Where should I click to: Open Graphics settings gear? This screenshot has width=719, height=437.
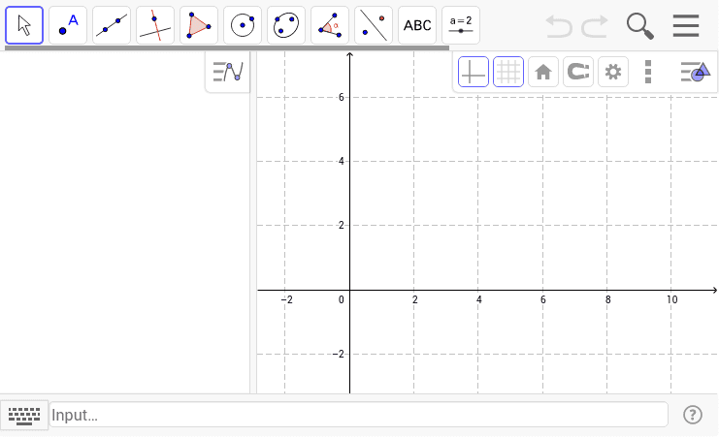coord(613,72)
